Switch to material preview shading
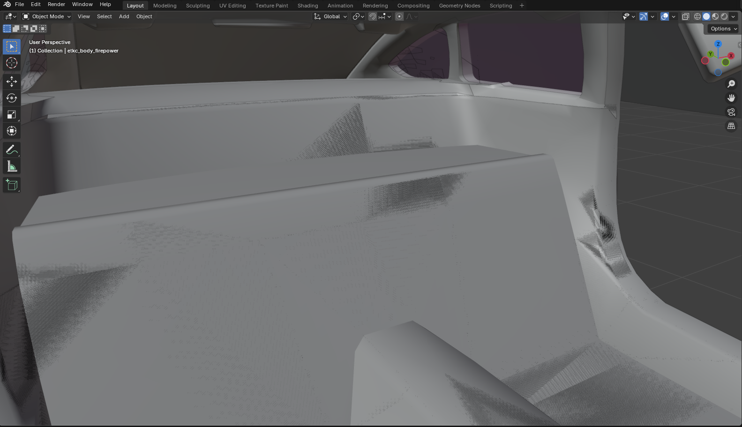Screen dimensions: 742x427 (715, 16)
